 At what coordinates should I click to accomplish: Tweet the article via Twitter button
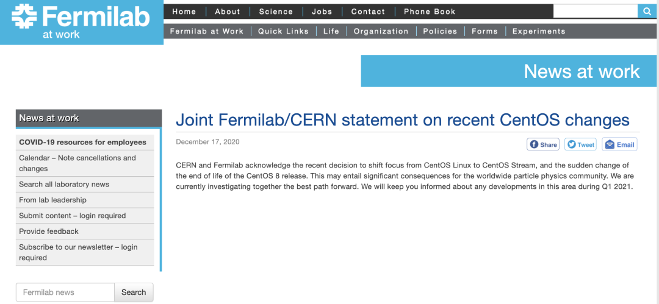pyautogui.click(x=580, y=144)
